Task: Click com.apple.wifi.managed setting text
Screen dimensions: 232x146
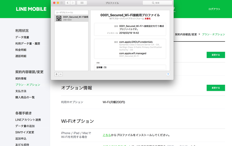Action: (x=133, y=53)
